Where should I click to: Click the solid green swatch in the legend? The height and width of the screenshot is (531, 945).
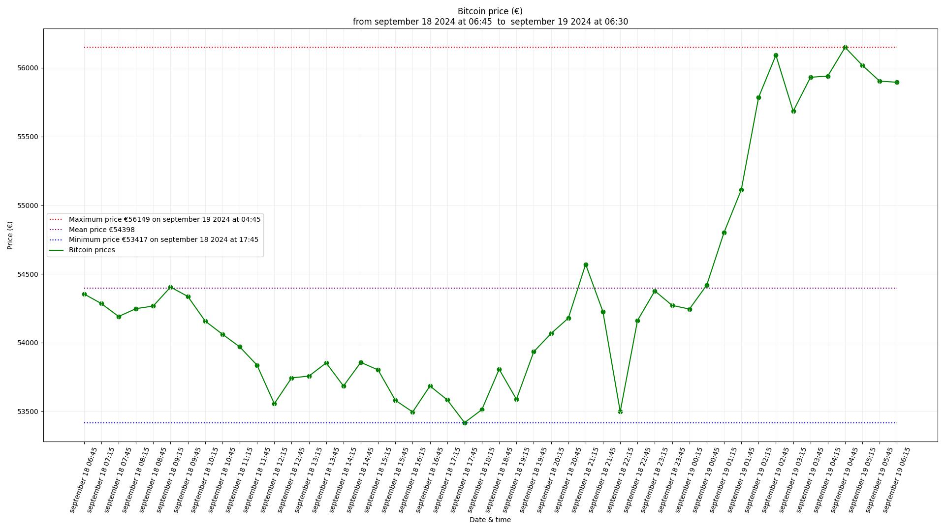tap(56, 250)
